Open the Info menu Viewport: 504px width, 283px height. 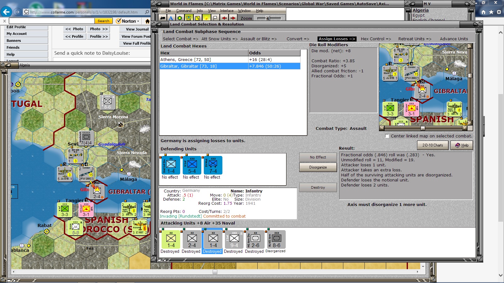point(200,11)
